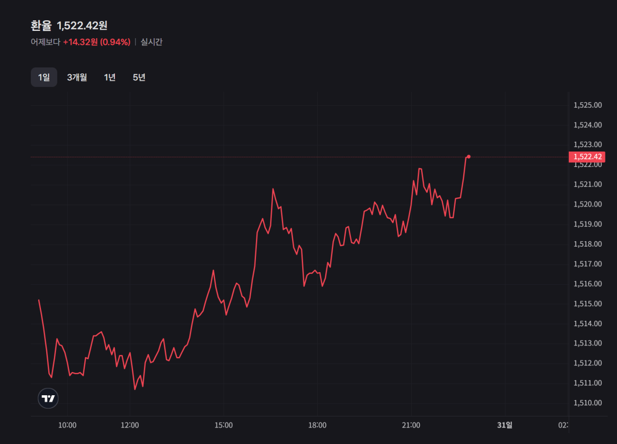This screenshot has height=444, width=617.
Task: Select the 1,515.00 price axis level
Action: (x=588, y=304)
